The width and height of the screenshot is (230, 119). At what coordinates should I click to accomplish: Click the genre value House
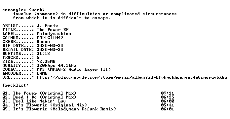(43, 42)
